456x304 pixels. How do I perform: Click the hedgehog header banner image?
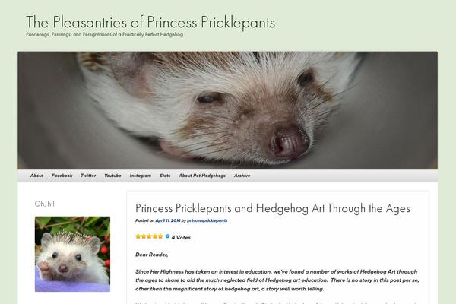coord(228,110)
